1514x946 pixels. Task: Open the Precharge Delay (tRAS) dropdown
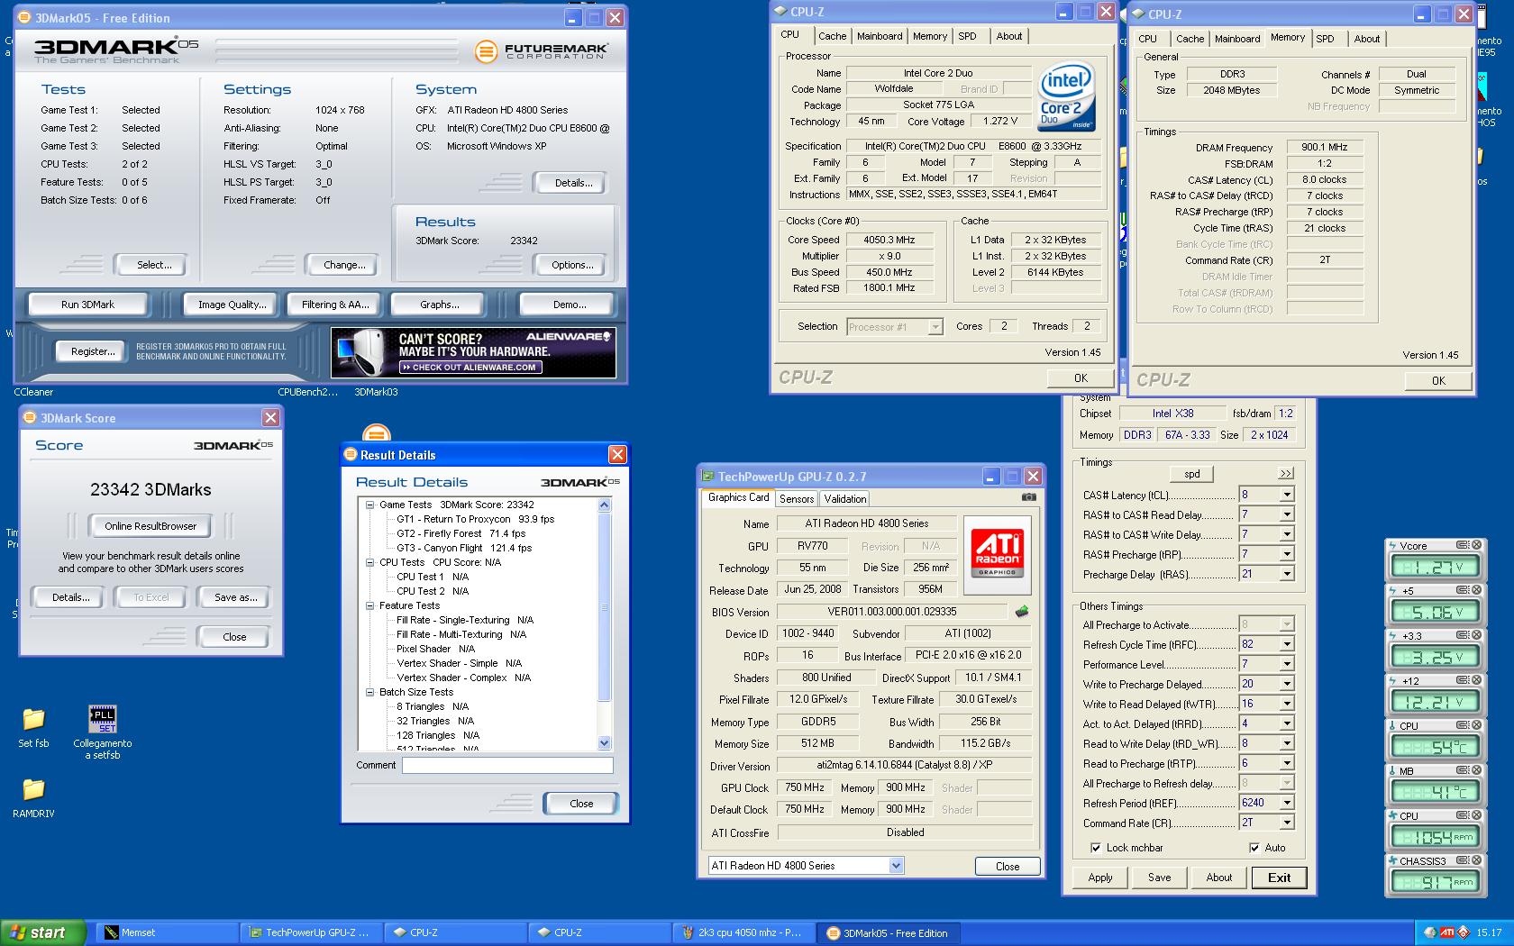pos(1287,574)
